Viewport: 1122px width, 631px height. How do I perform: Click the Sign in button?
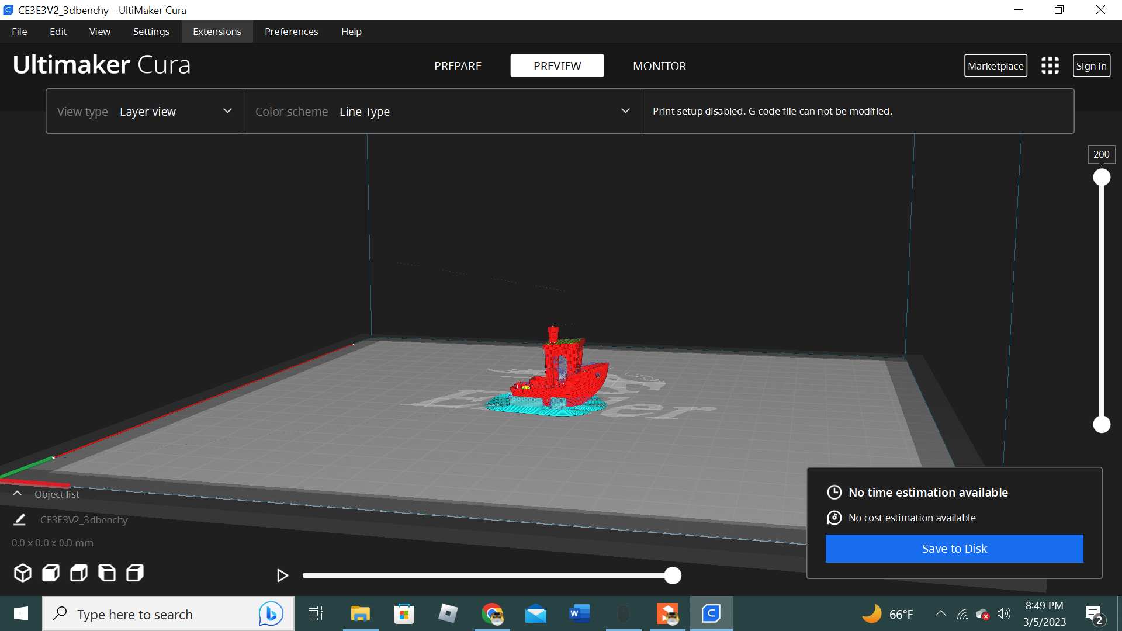(1091, 66)
